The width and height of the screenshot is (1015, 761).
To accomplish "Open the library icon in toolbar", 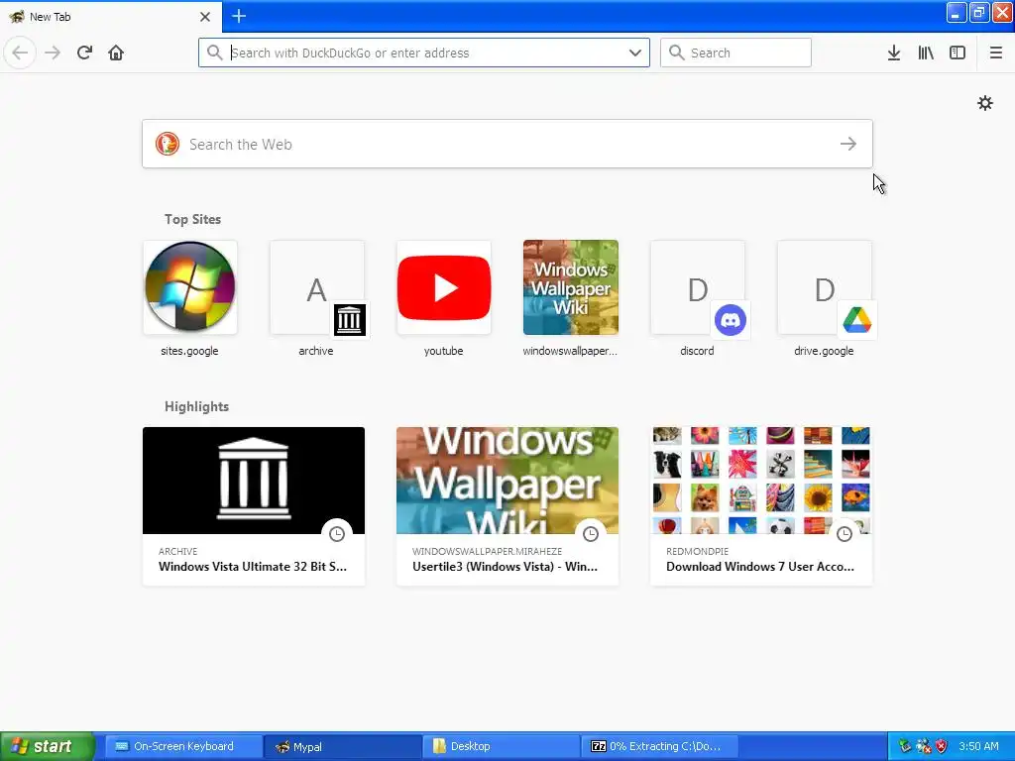I will point(926,53).
